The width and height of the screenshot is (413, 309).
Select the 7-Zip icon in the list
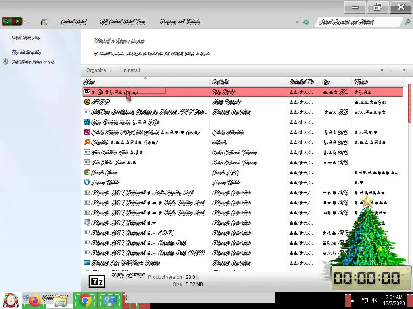pyautogui.click(x=87, y=92)
